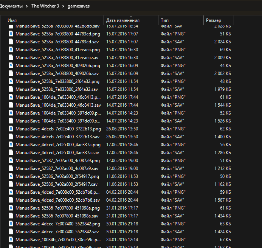Click date 24.01.2016 12:14 of the PNG file
This screenshot has height=248, width=262.
(122, 239)
